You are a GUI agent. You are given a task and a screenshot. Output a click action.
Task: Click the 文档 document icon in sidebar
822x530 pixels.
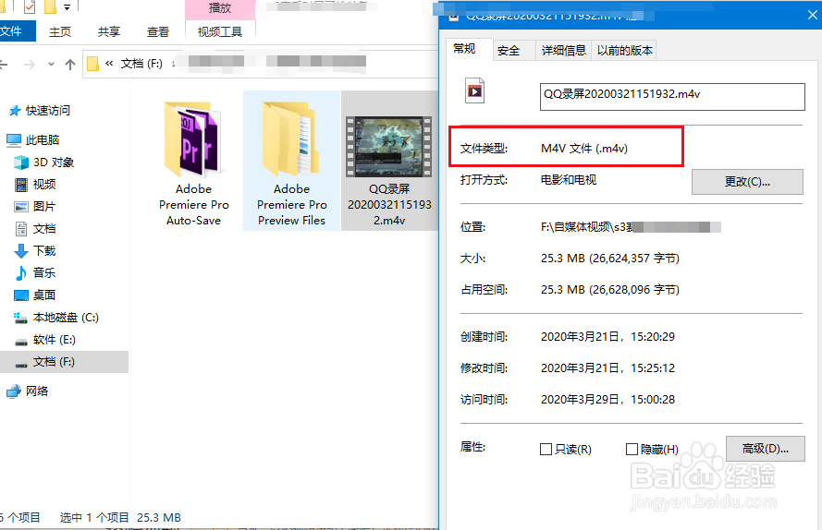click(x=21, y=229)
